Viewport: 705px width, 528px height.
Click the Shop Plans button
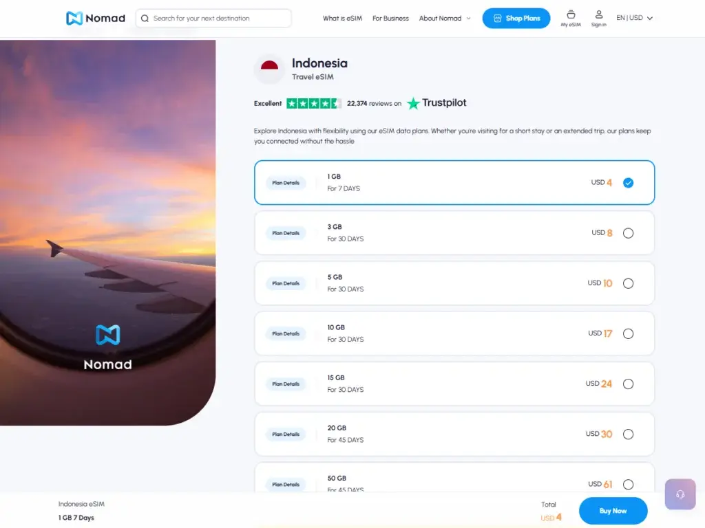[x=516, y=19]
